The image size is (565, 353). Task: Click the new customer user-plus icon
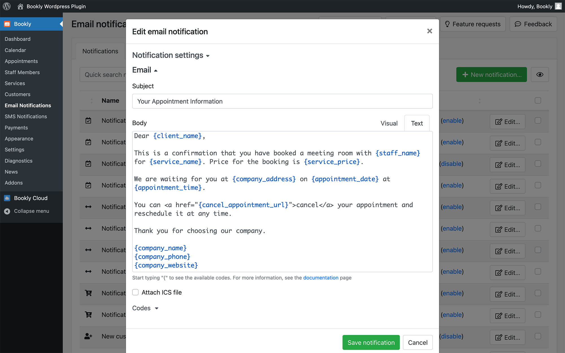[88, 336]
